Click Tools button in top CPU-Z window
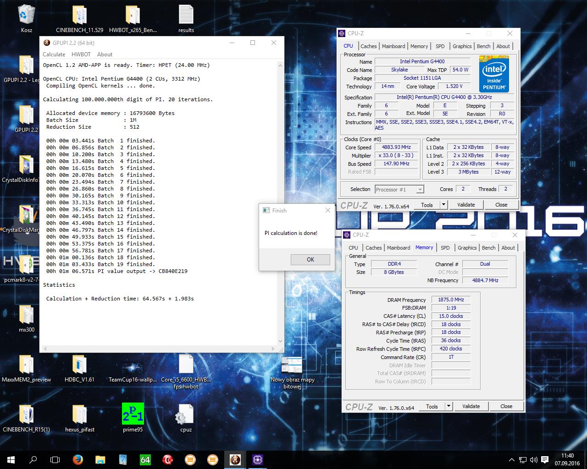 (x=427, y=205)
